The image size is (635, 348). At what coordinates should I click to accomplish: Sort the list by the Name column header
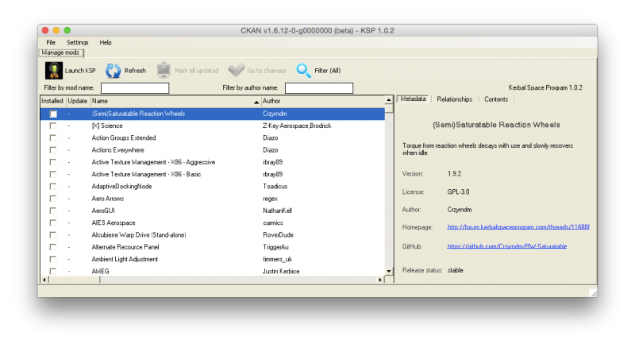[x=175, y=102]
